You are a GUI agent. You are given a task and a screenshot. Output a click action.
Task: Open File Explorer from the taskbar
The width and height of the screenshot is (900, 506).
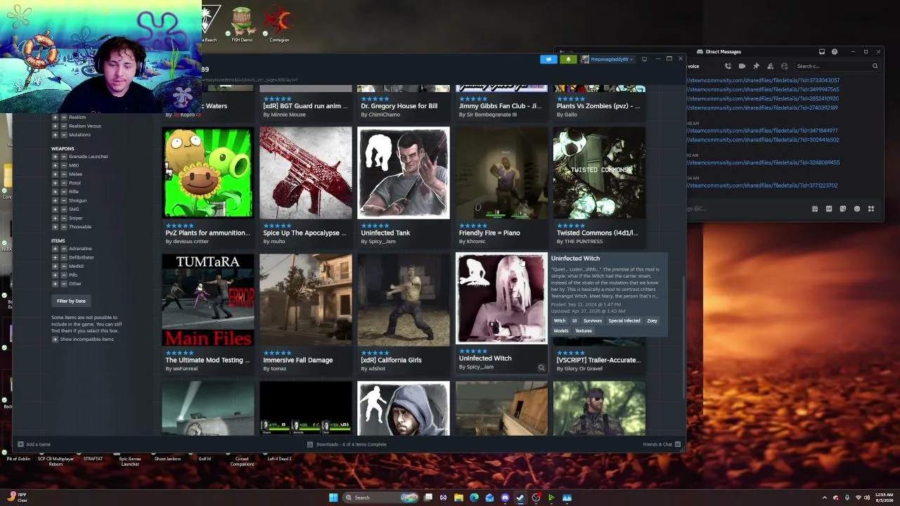click(x=458, y=498)
